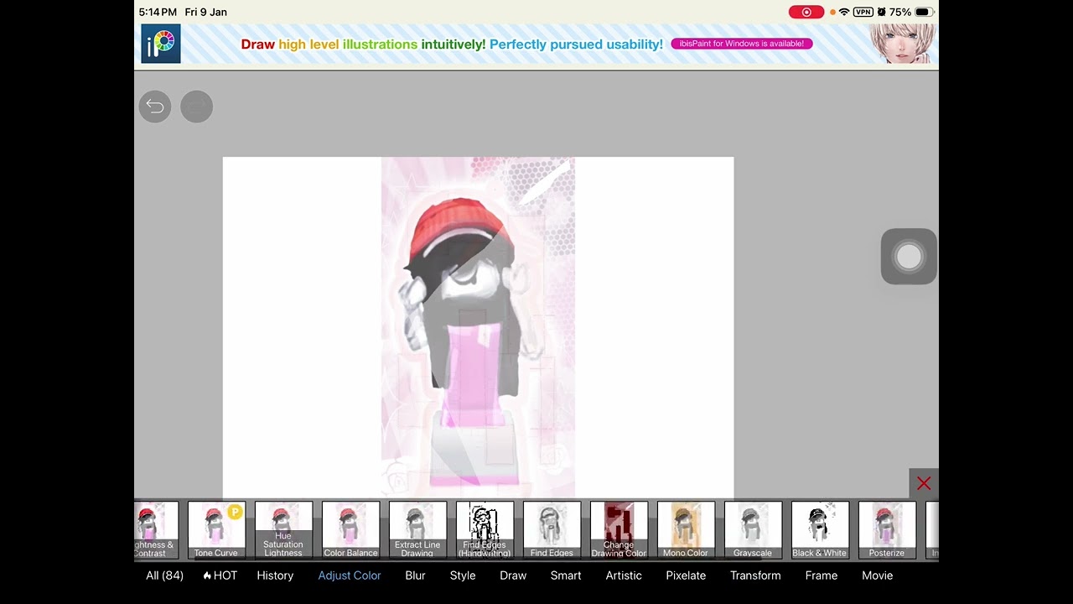Tap the Wi-Fi status icon
The image size is (1073, 604).
(844, 12)
